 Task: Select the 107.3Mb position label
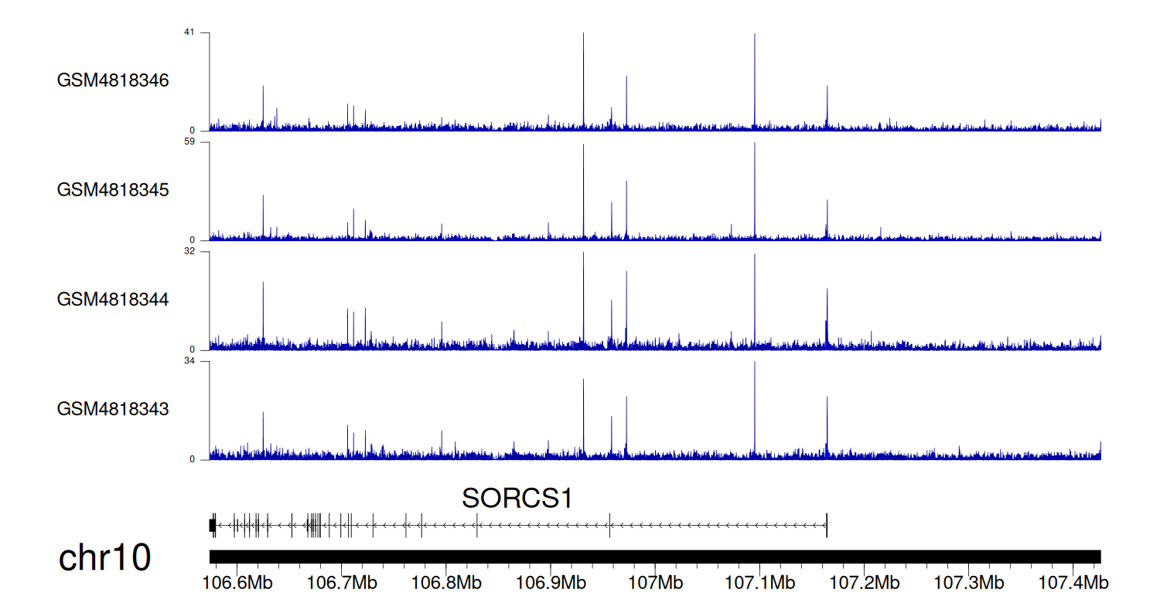968,581
